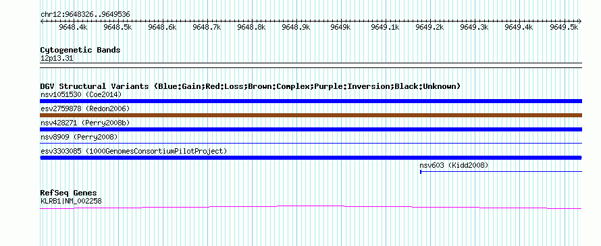Screen dimensions: 601x246
Task: Click the chr12:9648326..9649536 position label
Action: pyautogui.click(x=85, y=15)
